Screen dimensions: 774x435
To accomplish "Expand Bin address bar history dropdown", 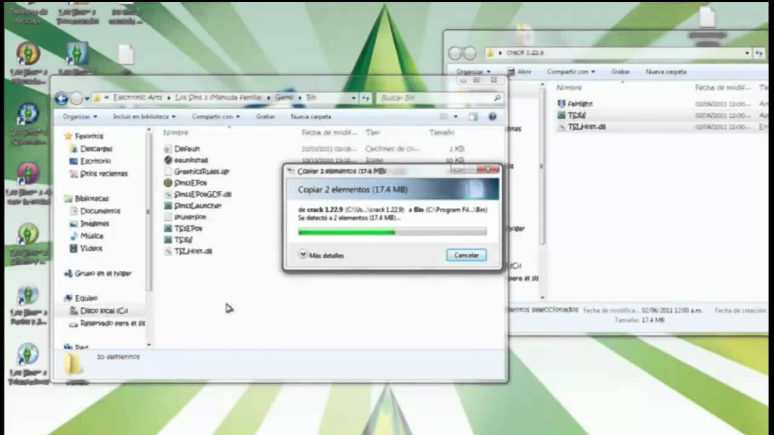I will coord(354,97).
